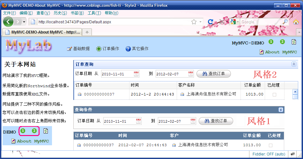Open the 帮助(H) menu
The width and height of the screenshot is (303, 159).
pyautogui.click(x=112, y=13)
